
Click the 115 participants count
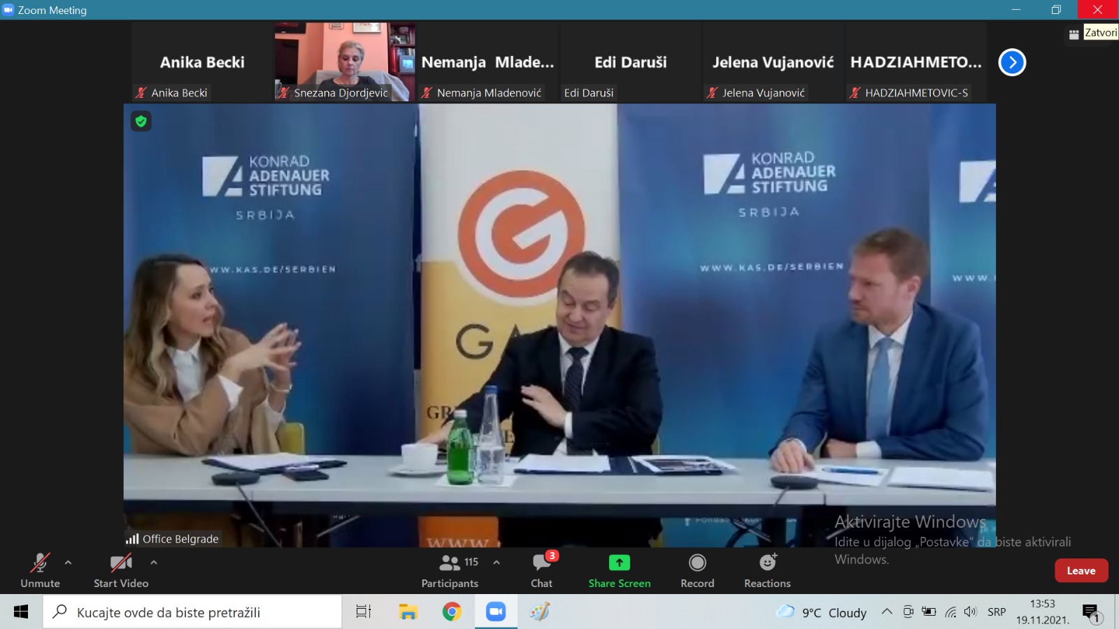pos(471,562)
